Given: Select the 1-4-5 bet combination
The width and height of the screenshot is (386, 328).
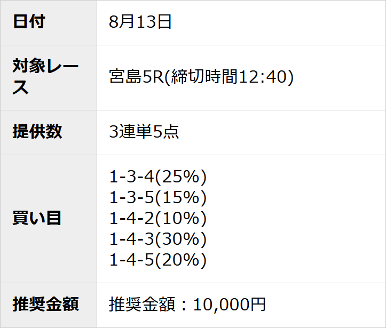Looking at the screenshot, I should [131, 260].
